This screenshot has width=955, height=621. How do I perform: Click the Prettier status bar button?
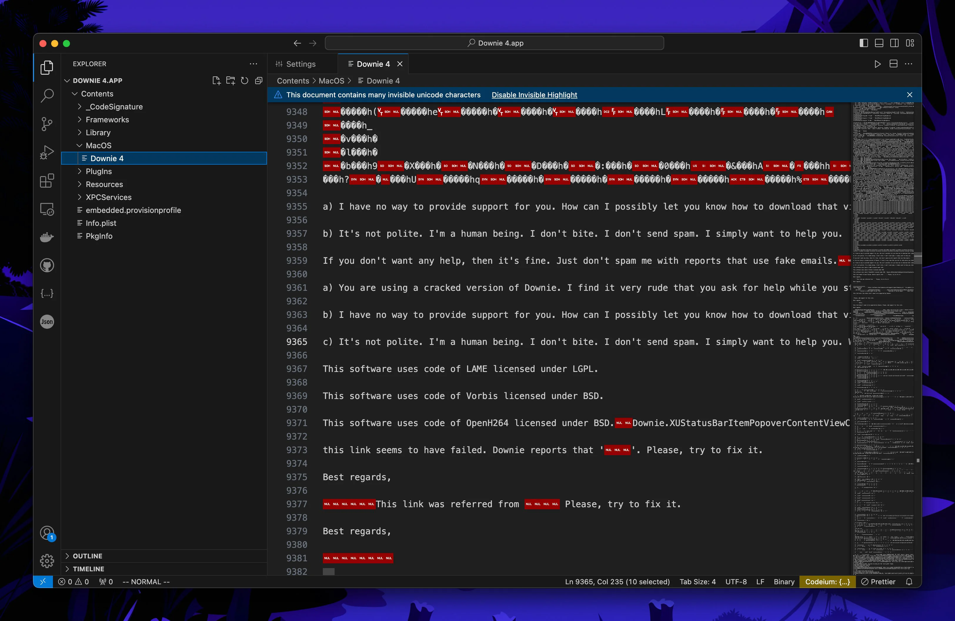(x=878, y=581)
